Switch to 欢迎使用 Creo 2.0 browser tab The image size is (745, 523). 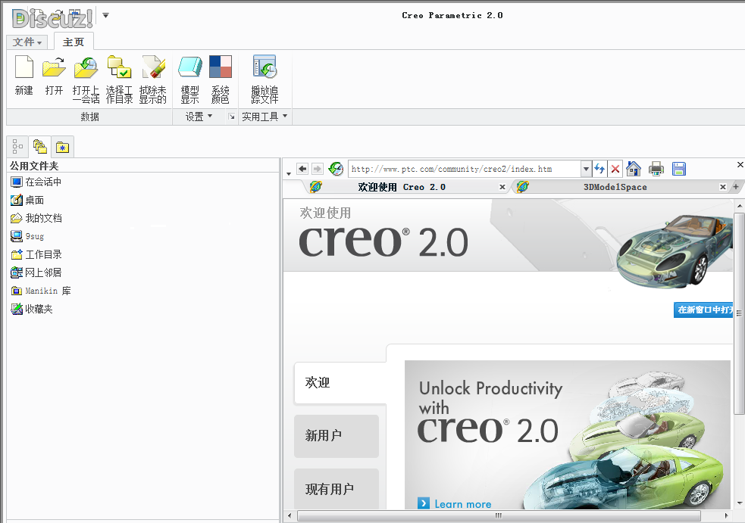[402, 187]
